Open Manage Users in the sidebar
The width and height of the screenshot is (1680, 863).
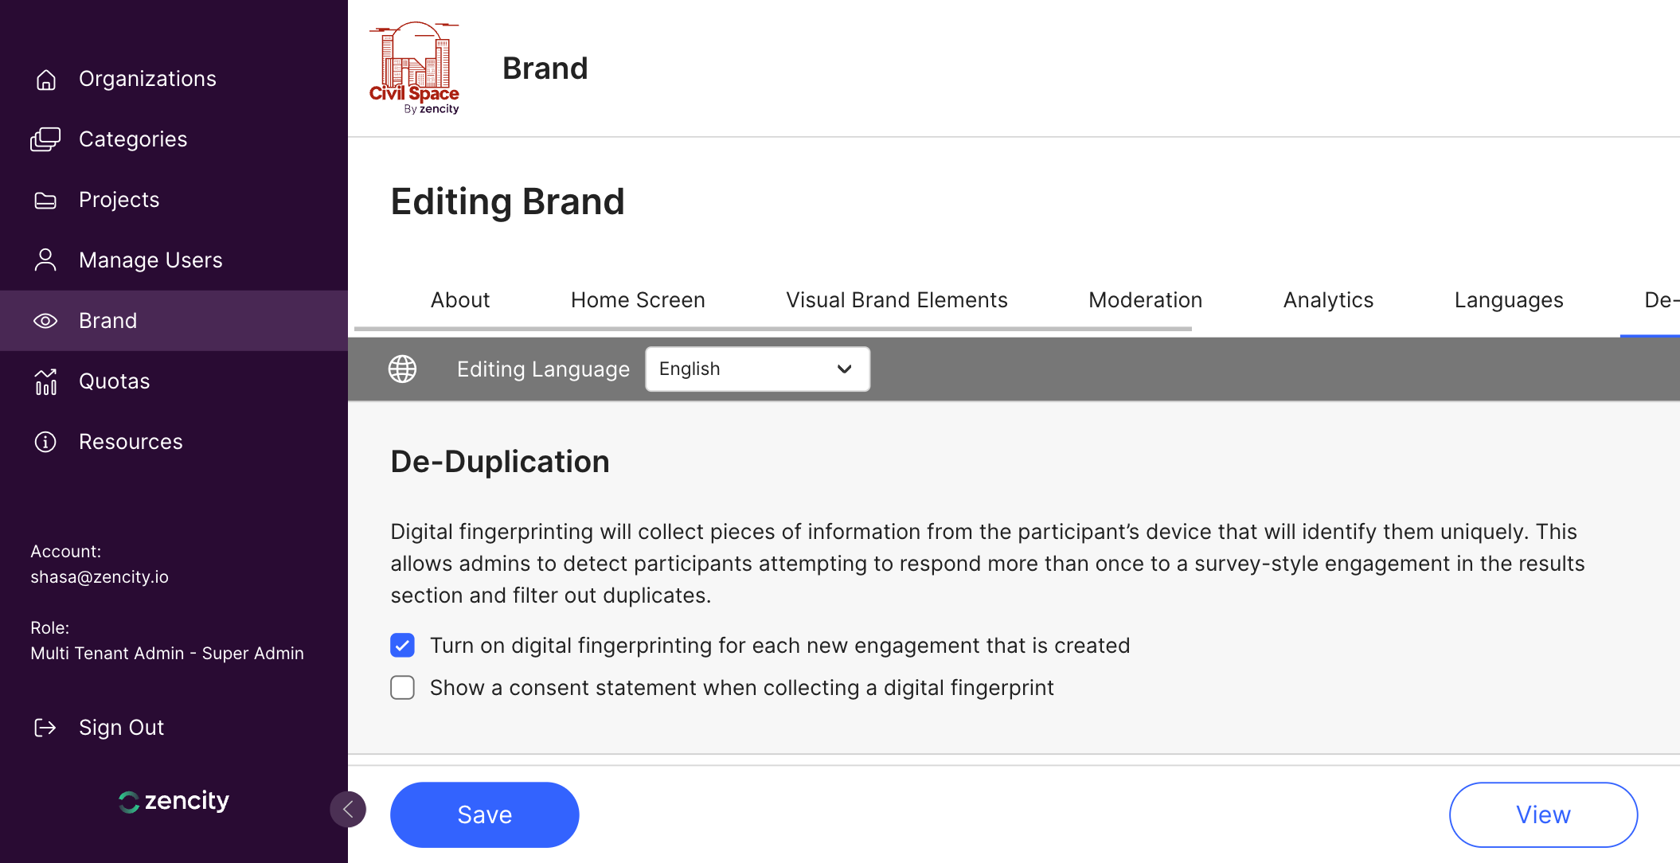tap(174, 260)
